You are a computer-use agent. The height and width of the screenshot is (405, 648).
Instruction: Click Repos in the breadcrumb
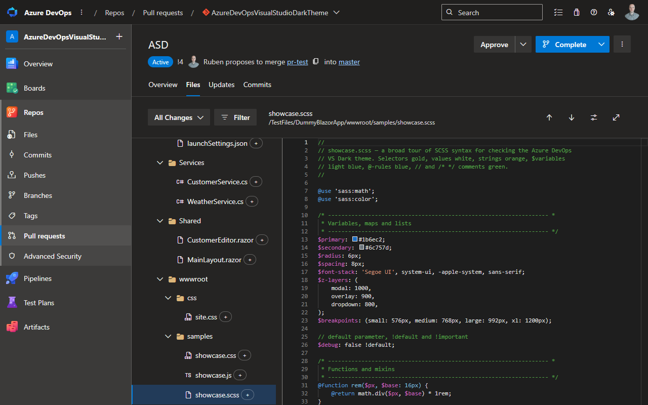(x=114, y=13)
